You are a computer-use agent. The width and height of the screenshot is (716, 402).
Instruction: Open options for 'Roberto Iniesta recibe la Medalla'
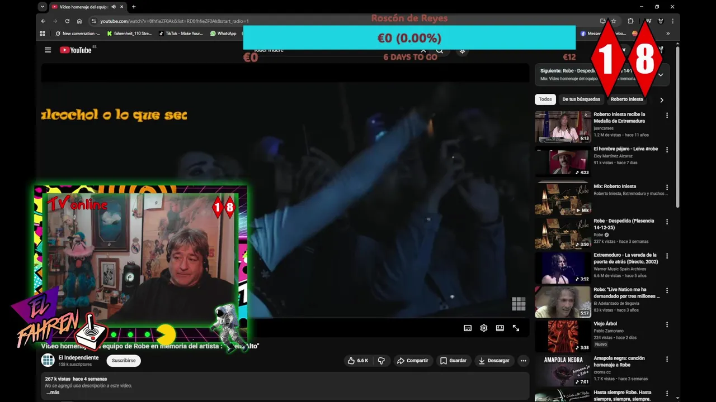[x=667, y=116]
